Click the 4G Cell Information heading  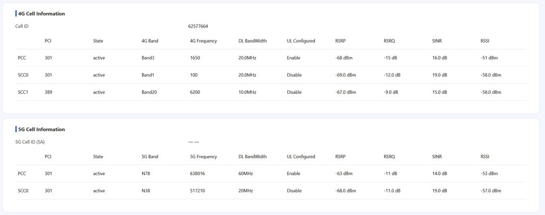[x=42, y=14]
